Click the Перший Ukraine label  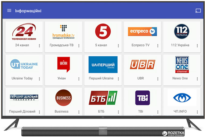pyautogui.click(x=101, y=78)
